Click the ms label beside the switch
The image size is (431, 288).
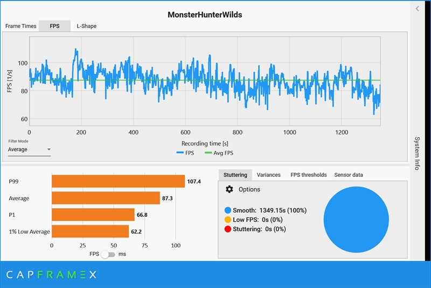(x=122, y=254)
